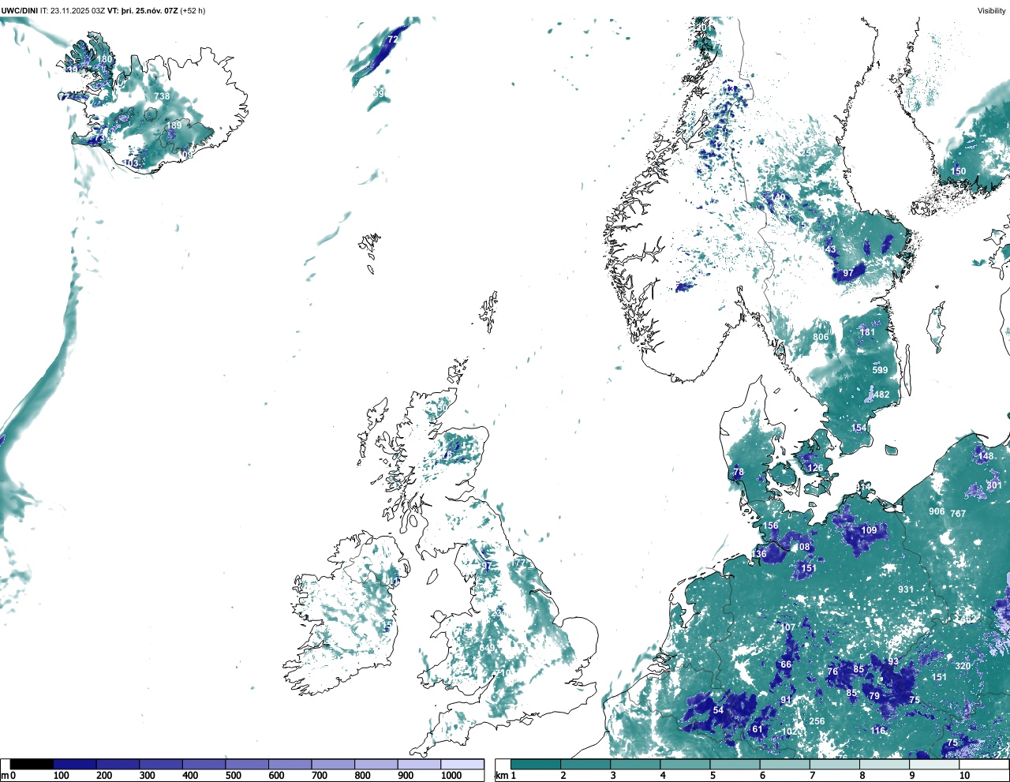Image resolution: width=1010 pixels, height=782 pixels.
Task: Click the '5' tick on the km legend
Action: coord(712,776)
